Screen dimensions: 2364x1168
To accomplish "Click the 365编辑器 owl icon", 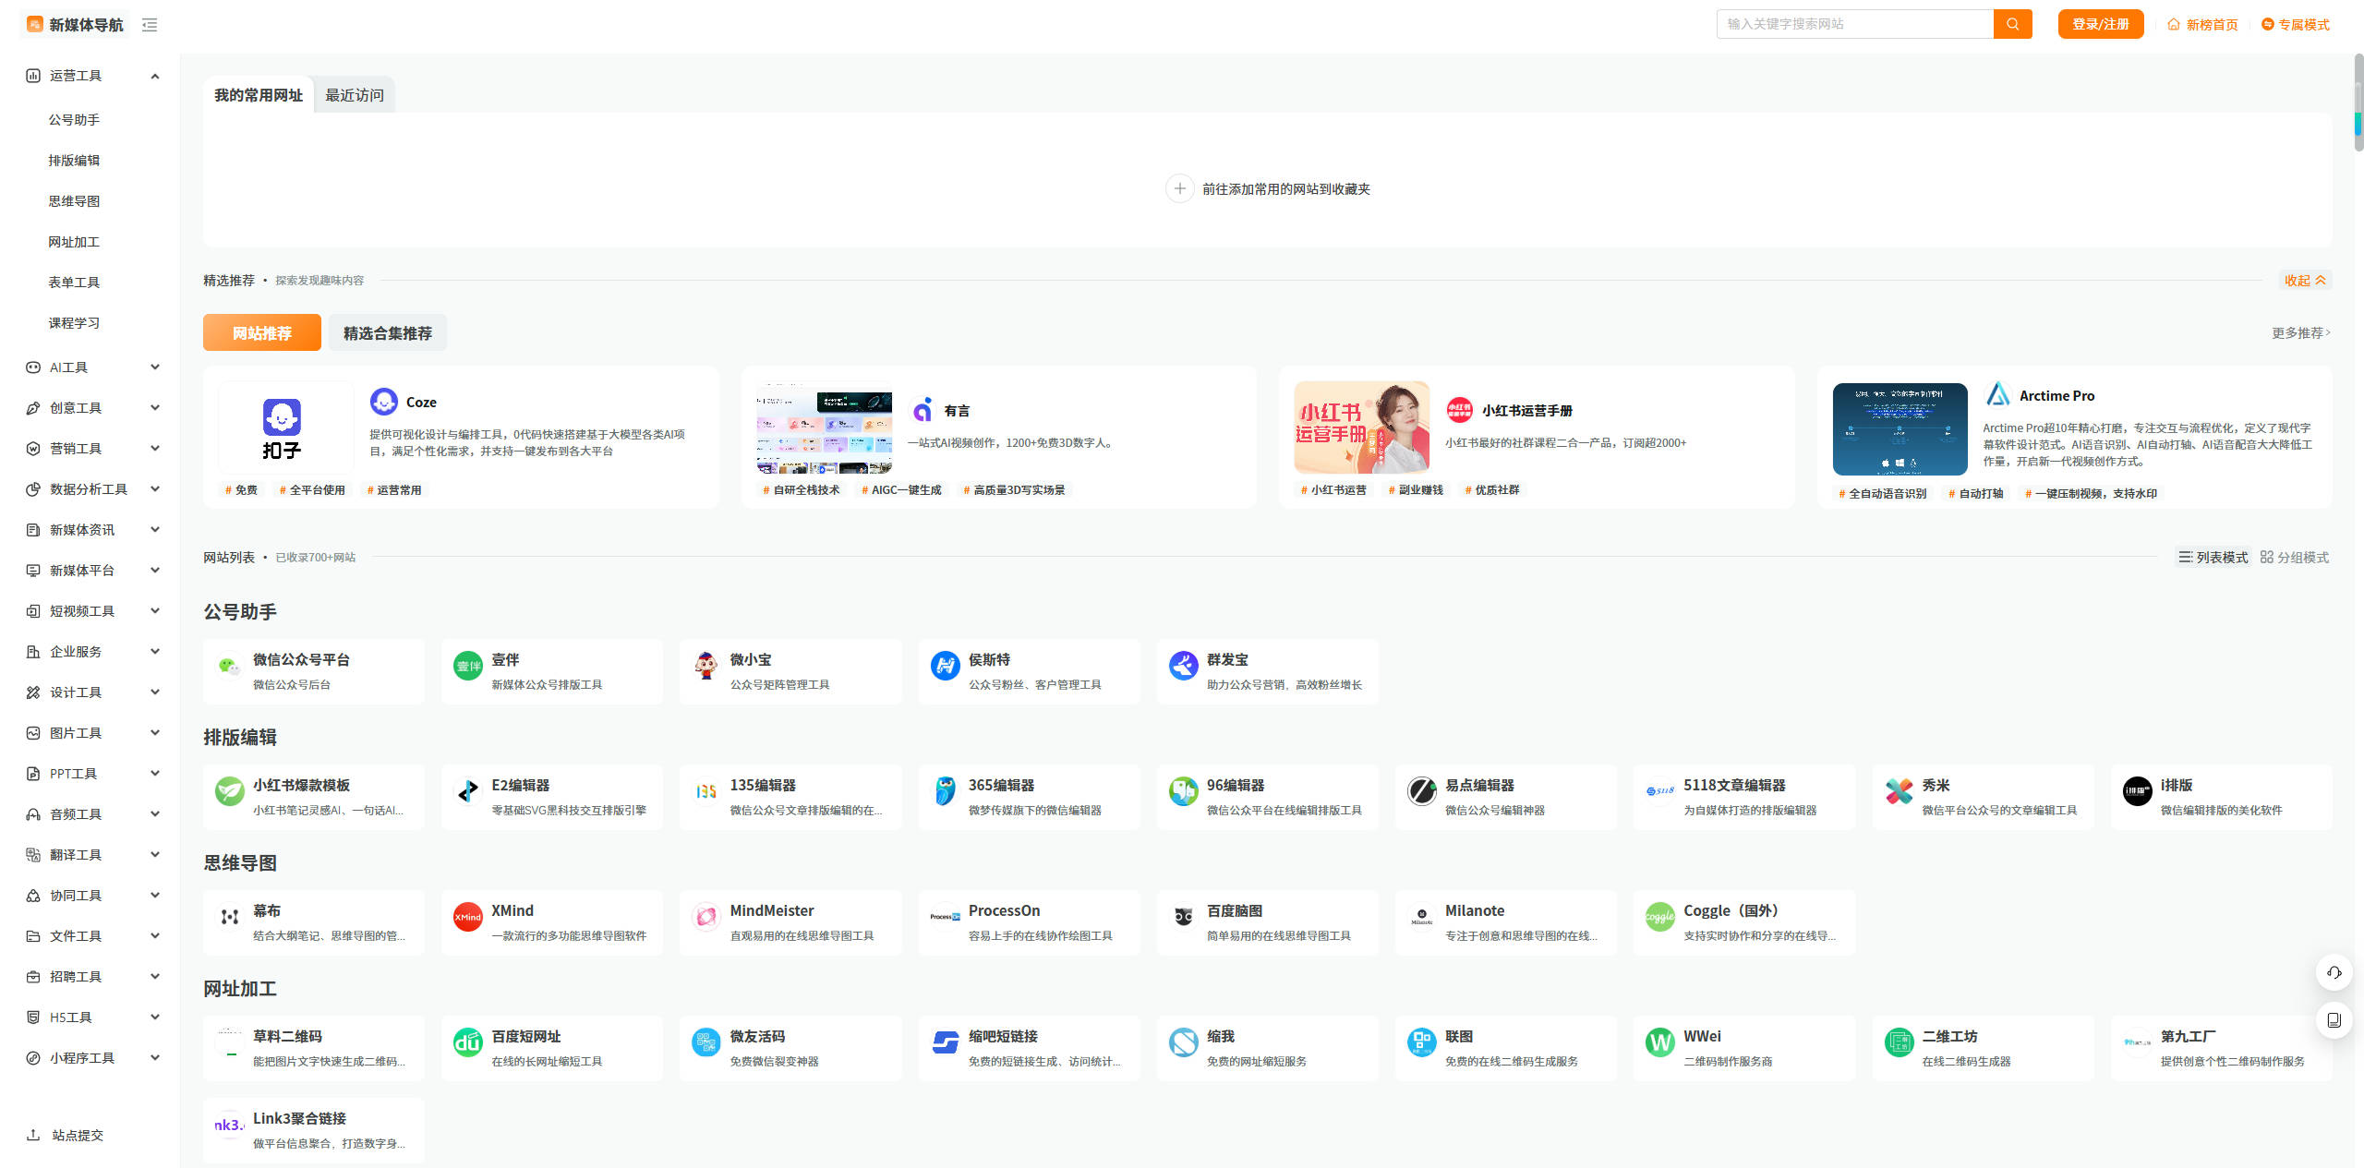I will (945, 791).
